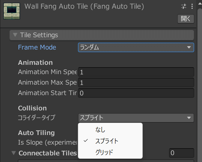Collapse the Tile Settings section

[x=15, y=35]
